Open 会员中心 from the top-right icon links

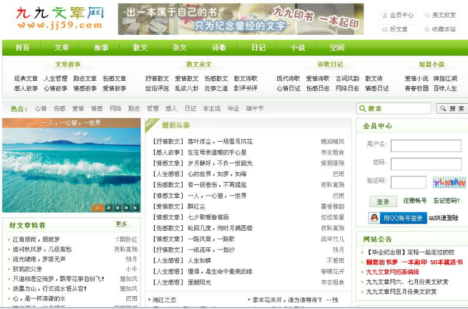click(x=398, y=15)
